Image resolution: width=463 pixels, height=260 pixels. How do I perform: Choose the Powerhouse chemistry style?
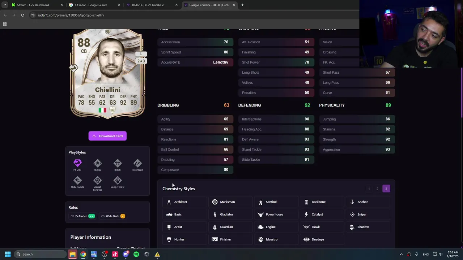pyautogui.click(x=276, y=214)
